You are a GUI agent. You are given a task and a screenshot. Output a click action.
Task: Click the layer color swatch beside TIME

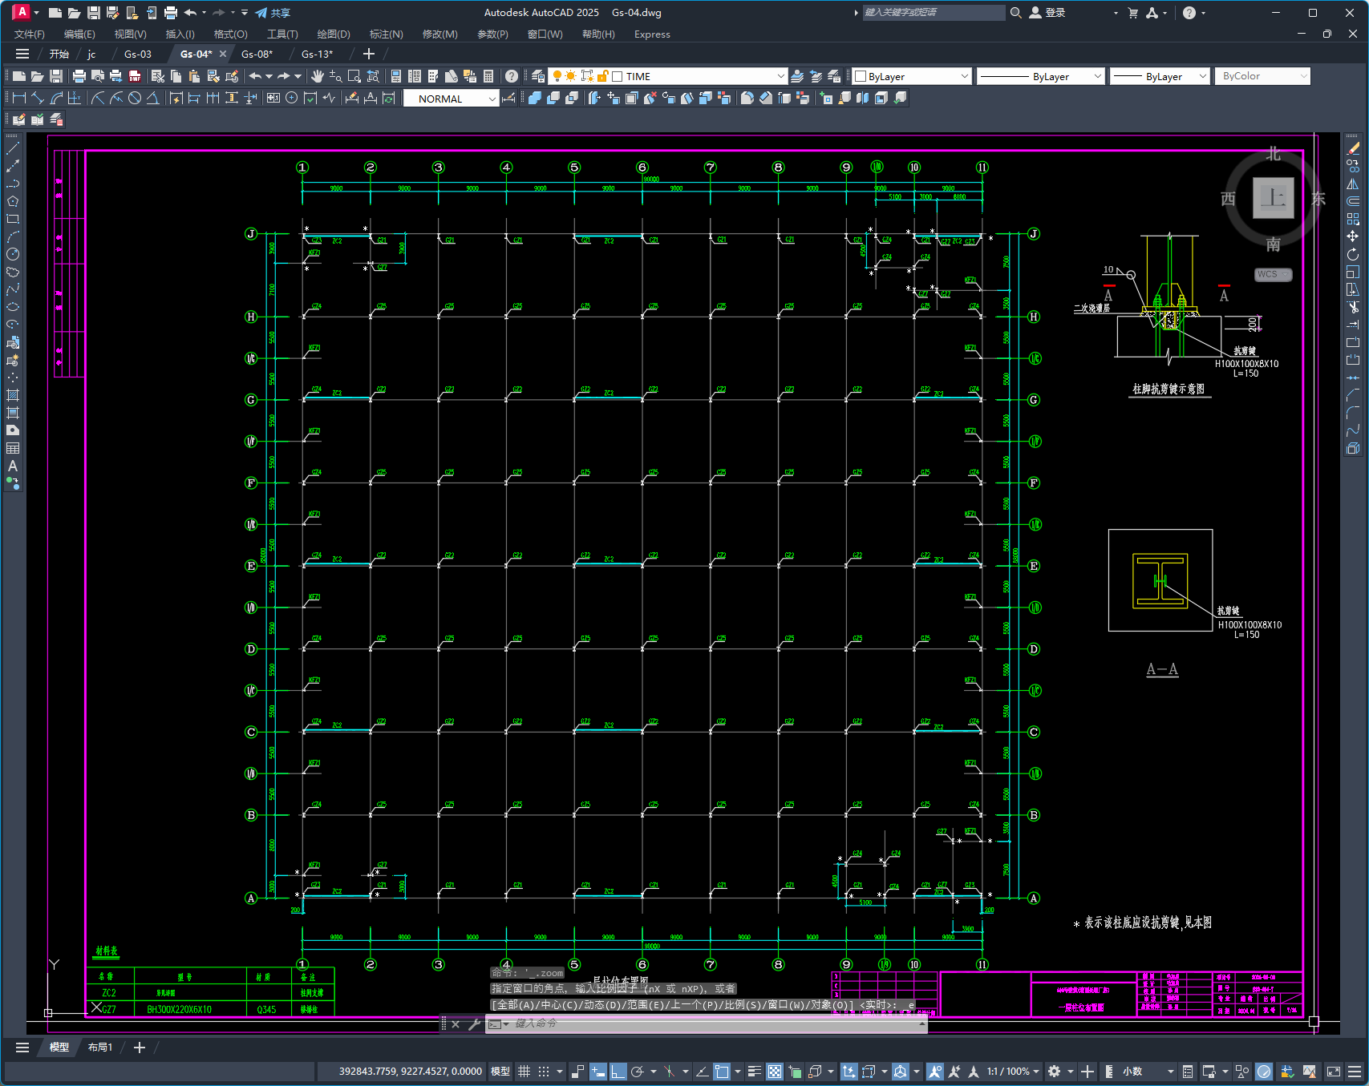618,76
